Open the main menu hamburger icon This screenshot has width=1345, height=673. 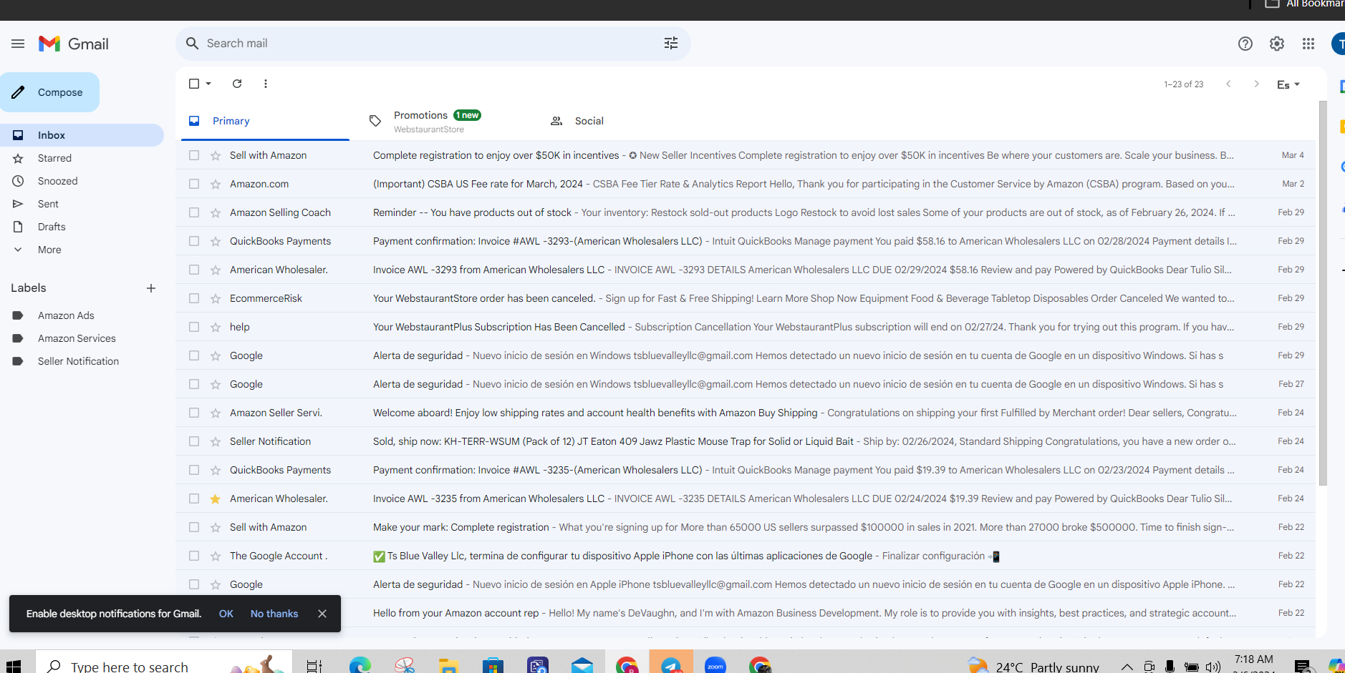(x=18, y=44)
